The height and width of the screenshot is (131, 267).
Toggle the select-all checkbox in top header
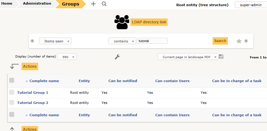pos(12,81)
